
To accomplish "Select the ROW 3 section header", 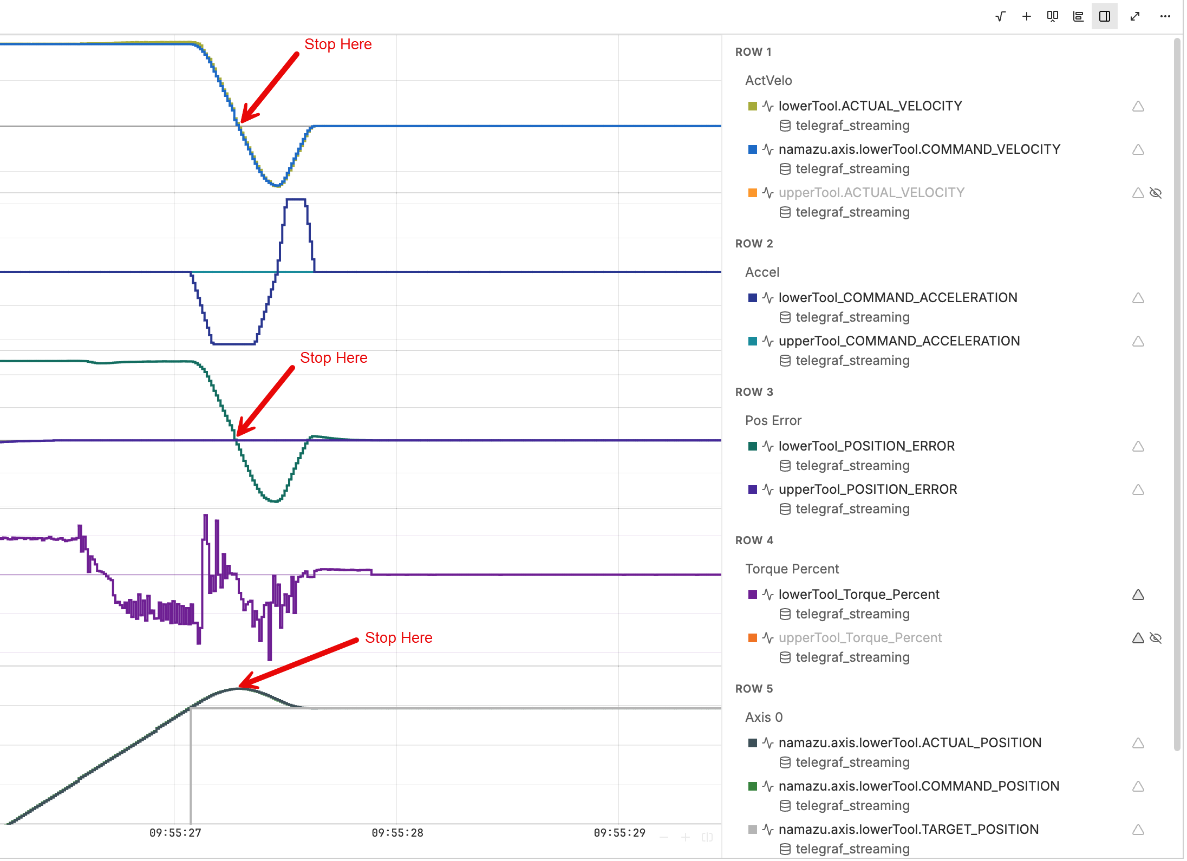I will tap(754, 392).
